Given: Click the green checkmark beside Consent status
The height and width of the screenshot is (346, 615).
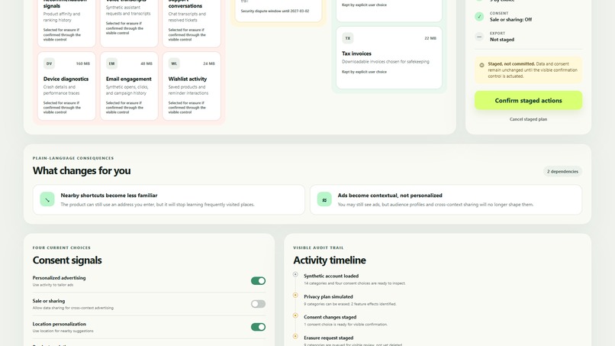Looking at the screenshot, I should coord(479,17).
